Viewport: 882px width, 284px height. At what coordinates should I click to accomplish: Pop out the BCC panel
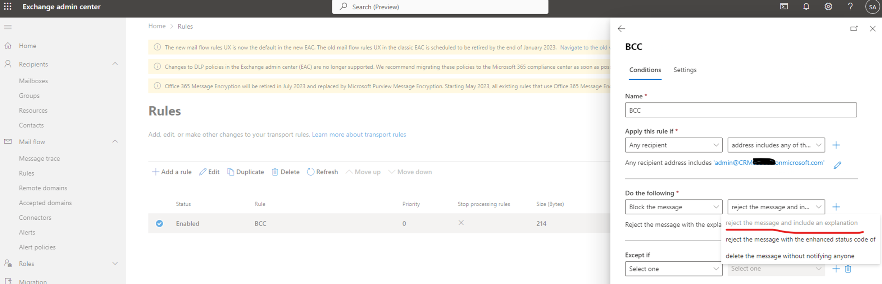[x=854, y=29]
